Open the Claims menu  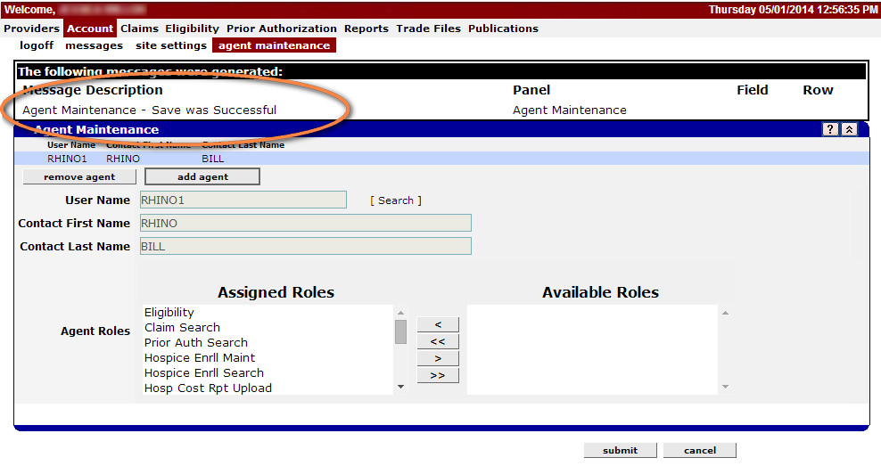point(140,29)
